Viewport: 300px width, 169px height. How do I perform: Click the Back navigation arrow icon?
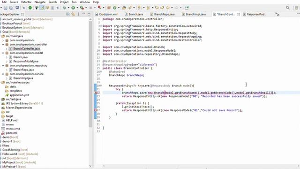(168, 8)
